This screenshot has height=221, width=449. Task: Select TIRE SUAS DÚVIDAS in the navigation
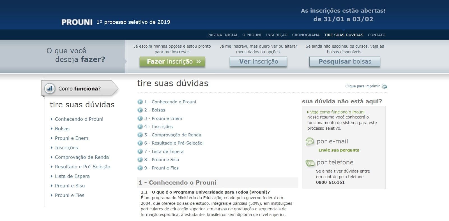pyautogui.click(x=344, y=35)
